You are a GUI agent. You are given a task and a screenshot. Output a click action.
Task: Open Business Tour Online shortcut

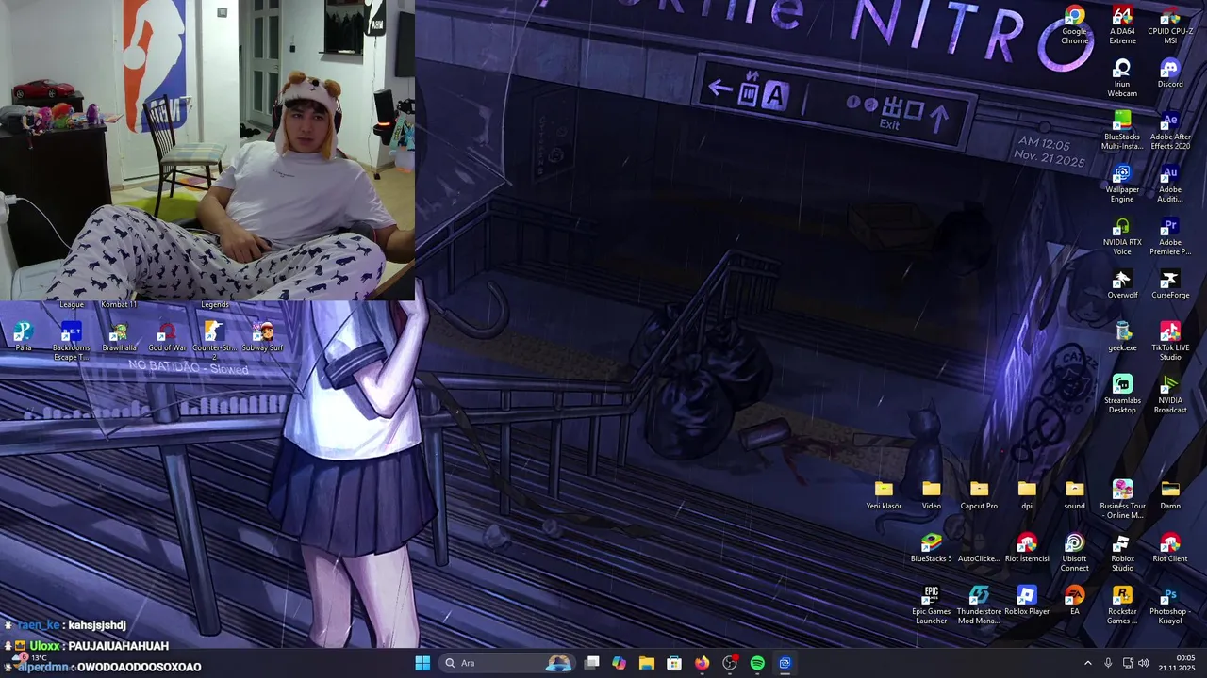[1122, 500]
